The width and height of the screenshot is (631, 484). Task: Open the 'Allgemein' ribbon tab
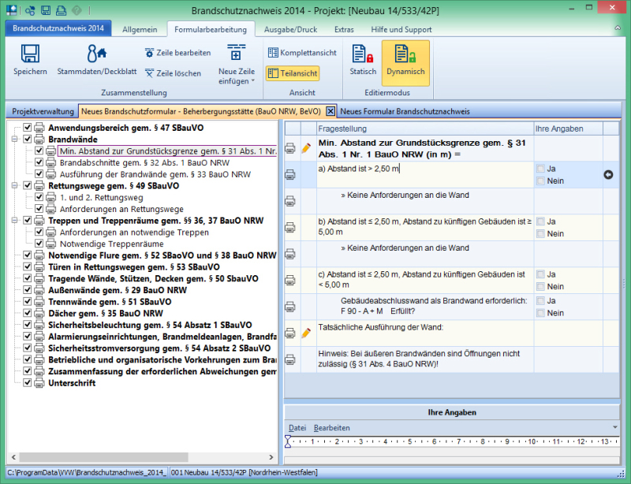click(x=140, y=29)
